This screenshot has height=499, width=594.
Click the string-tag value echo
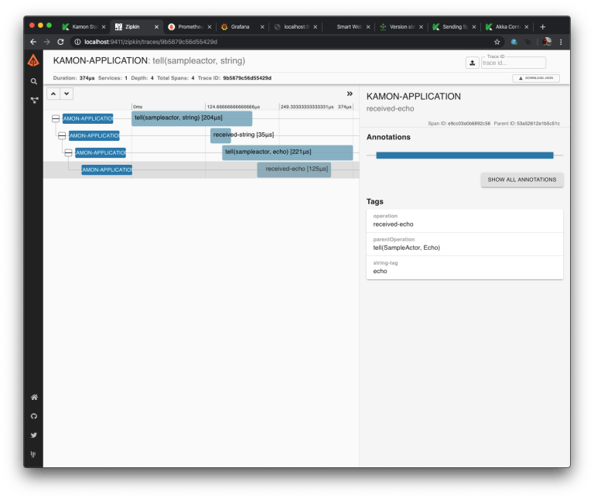pyautogui.click(x=380, y=272)
